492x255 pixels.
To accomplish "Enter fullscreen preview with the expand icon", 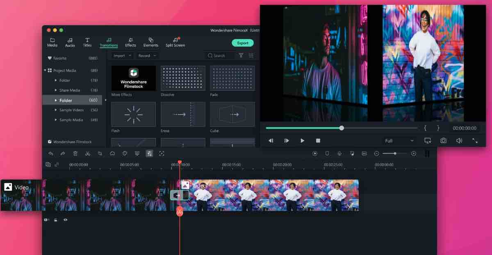I will [x=475, y=140].
